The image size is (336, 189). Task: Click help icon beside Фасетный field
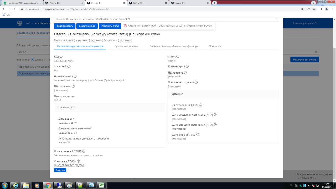(x=69, y=66)
